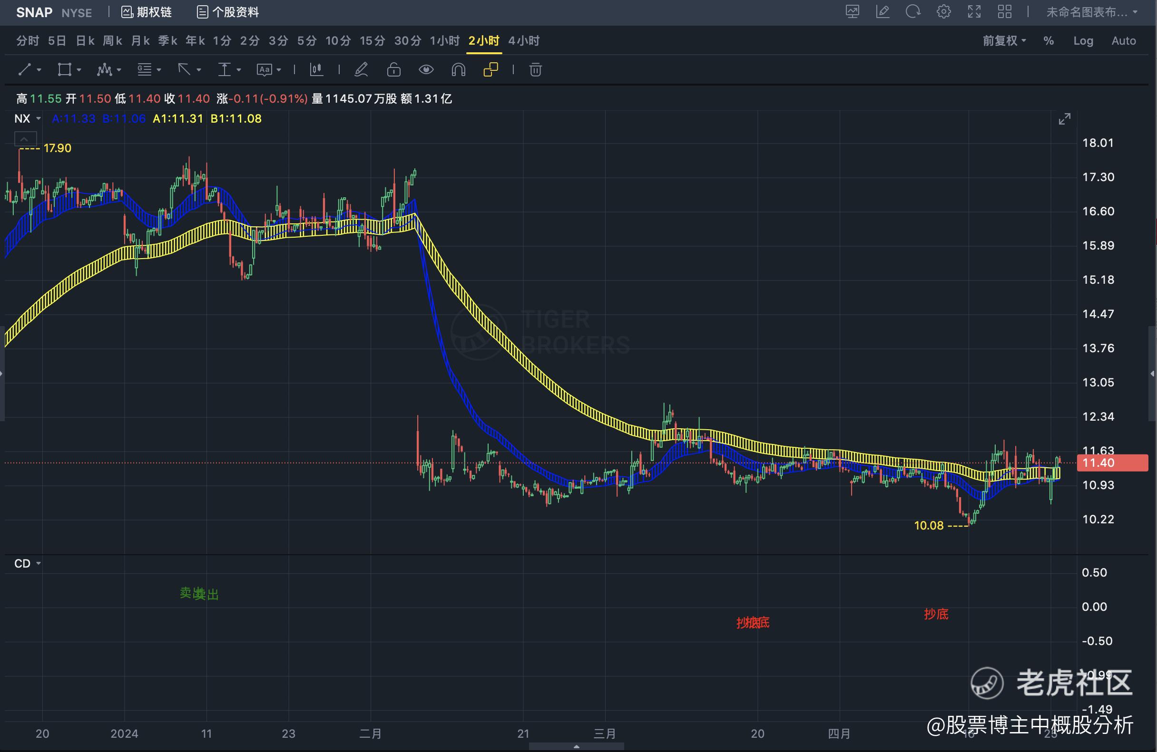Click the refresh chart icon
The width and height of the screenshot is (1157, 752).
(x=912, y=12)
